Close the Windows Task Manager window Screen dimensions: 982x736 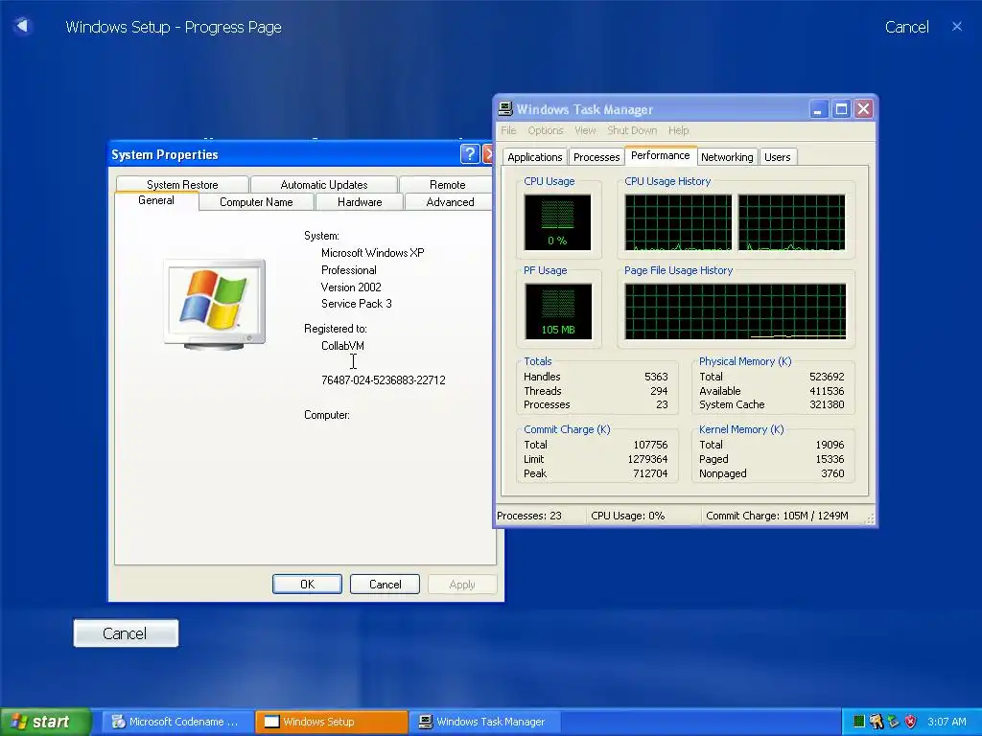pyautogui.click(x=864, y=109)
